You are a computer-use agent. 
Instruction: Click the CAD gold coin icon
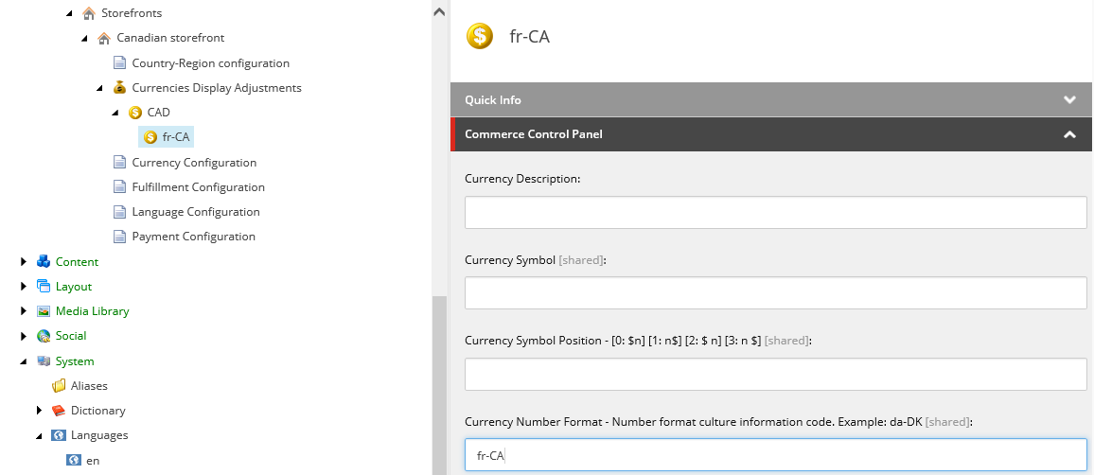tap(134, 113)
